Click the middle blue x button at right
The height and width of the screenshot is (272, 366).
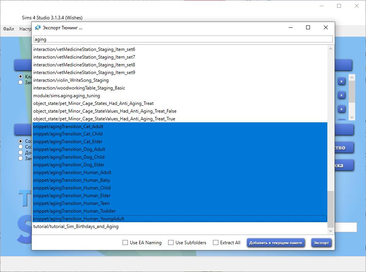coord(342,95)
